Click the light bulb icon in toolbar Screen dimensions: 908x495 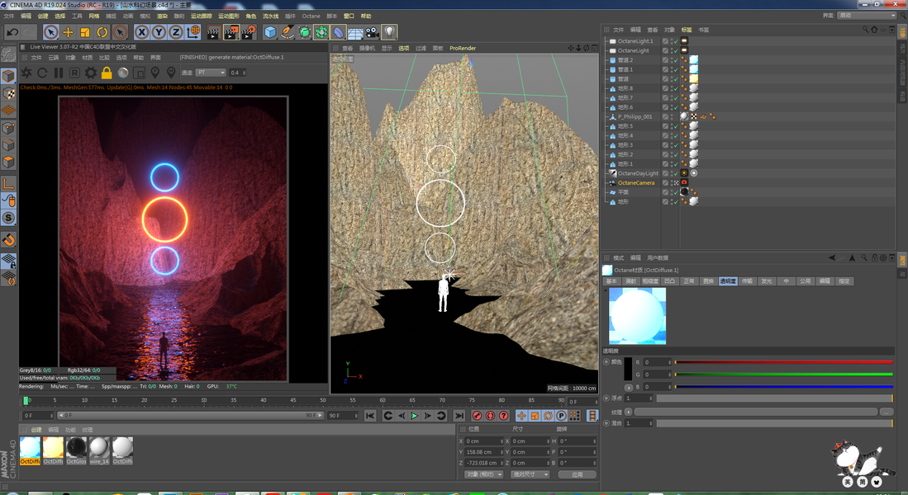click(x=389, y=32)
